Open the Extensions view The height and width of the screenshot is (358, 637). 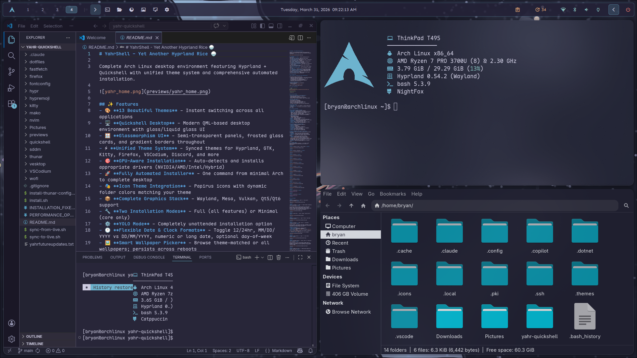[x=11, y=104]
